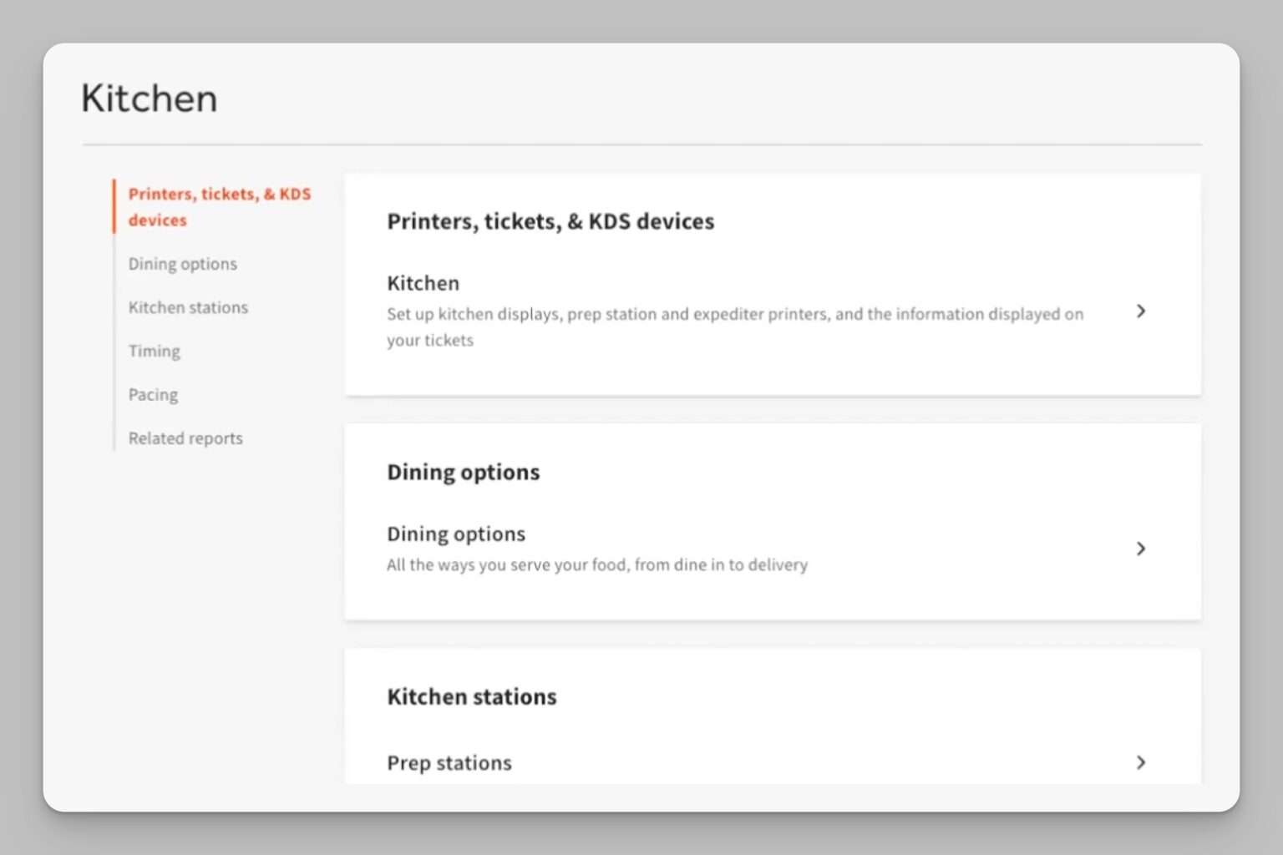The height and width of the screenshot is (855, 1283).
Task: Click the horizontal divider under the page title
Action: click(641, 144)
